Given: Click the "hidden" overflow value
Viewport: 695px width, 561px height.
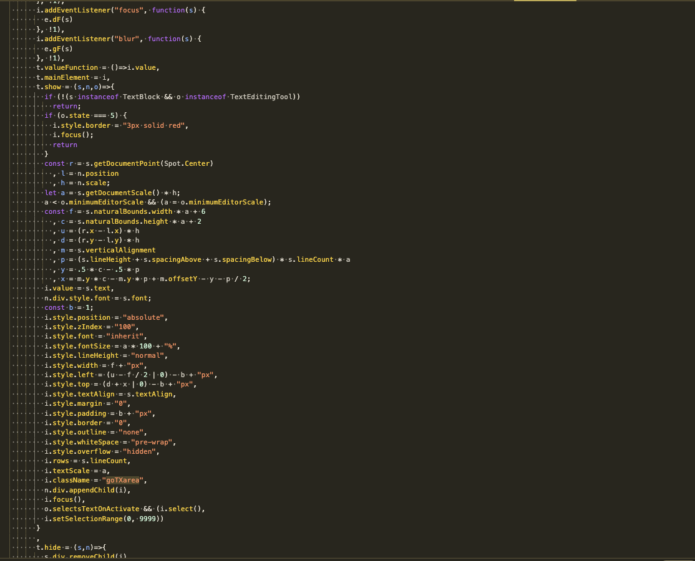Looking at the screenshot, I should tap(139, 452).
